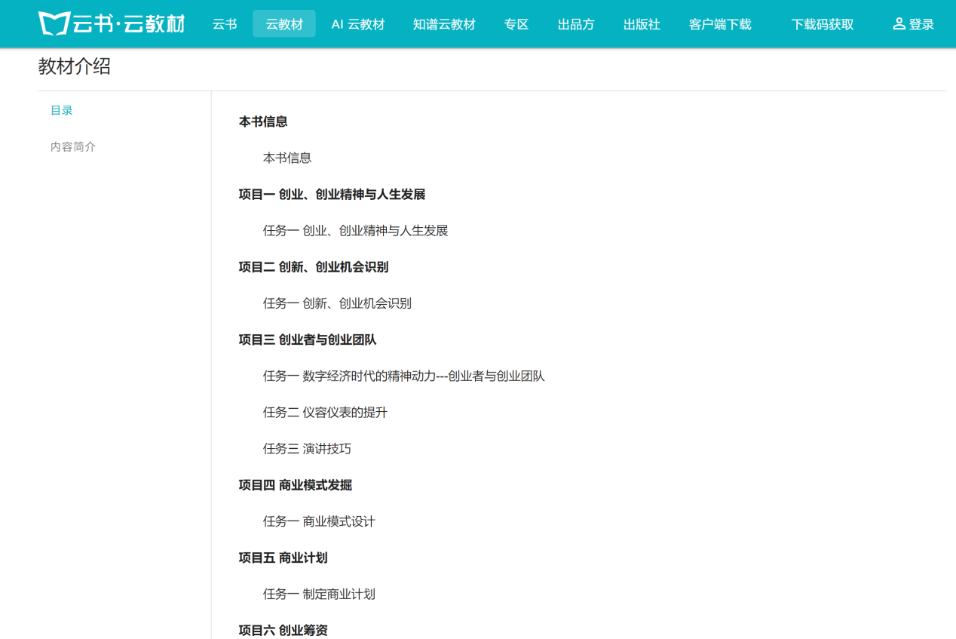The image size is (956, 639).
Task: Open the 云书 menu item
Action: [x=225, y=24]
